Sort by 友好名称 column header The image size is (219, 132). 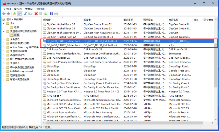(x=180, y=20)
